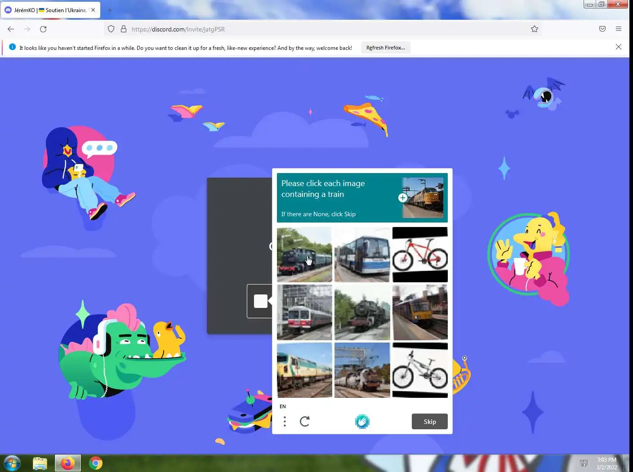The height and width of the screenshot is (472, 633).
Task: Open the Firefox hamburger menu
Action: point(619,29)
